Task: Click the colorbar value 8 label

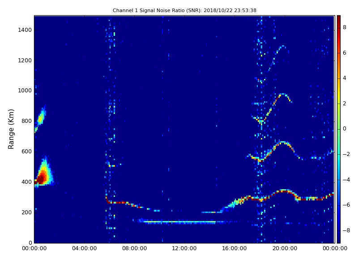Action: (x=345, y=27)
